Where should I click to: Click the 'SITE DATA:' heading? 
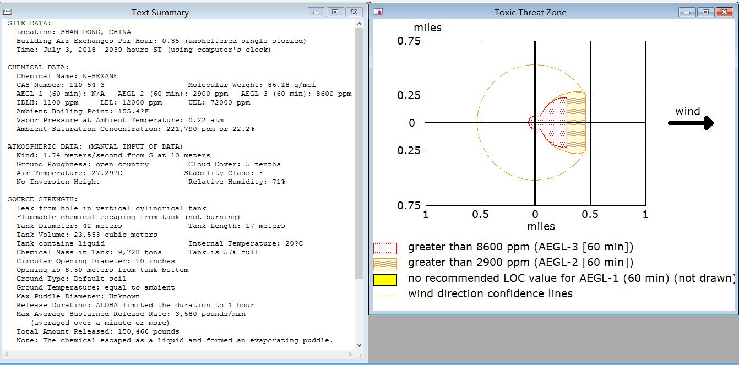[x=30, y=23]
